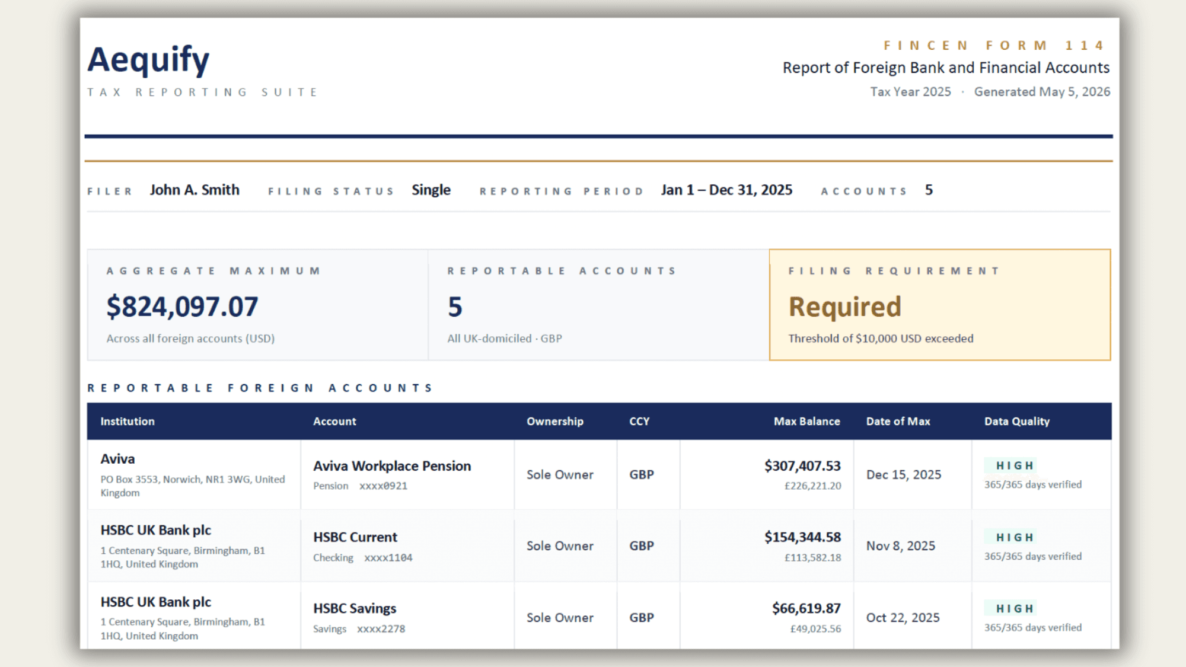Viewport: 1186px width, 667px height.
Task: Select the 'HSBC Current' account name
Action: pyautogui.click(x=355, y=537)
